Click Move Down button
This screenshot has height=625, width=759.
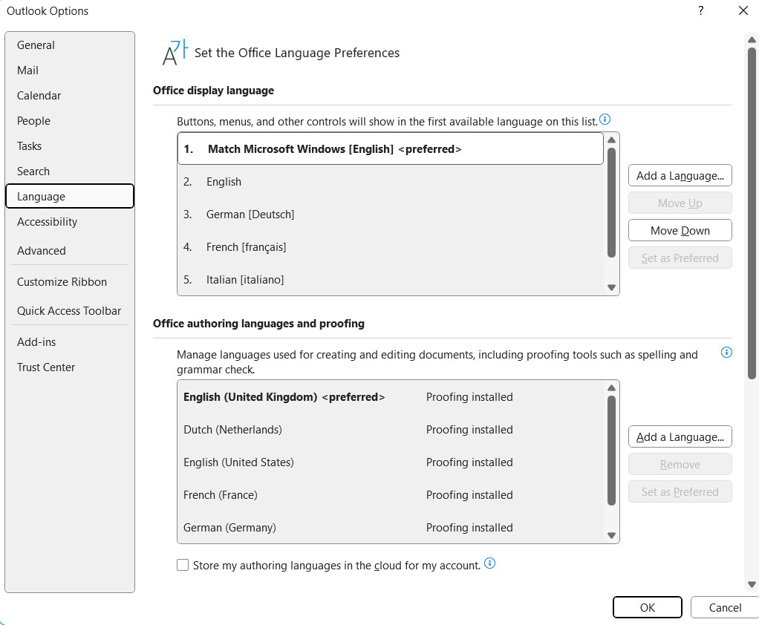[680, 230]
